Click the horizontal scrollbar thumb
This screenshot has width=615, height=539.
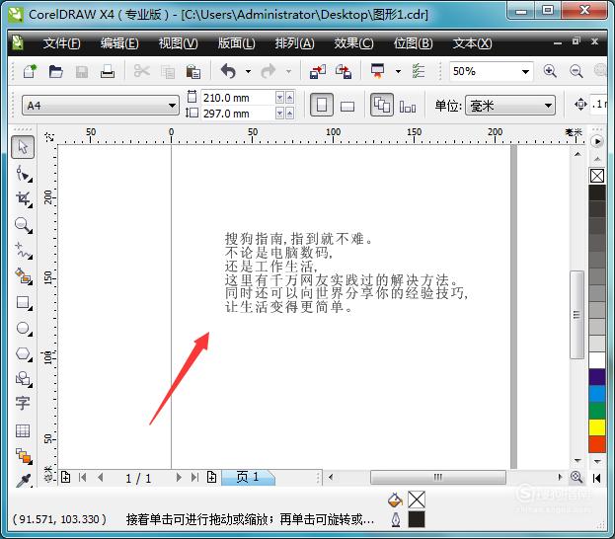click(438, 478)
